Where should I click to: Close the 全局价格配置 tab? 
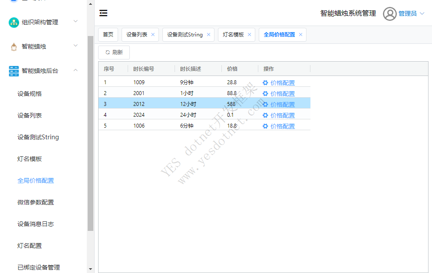[x=300, y=35]
